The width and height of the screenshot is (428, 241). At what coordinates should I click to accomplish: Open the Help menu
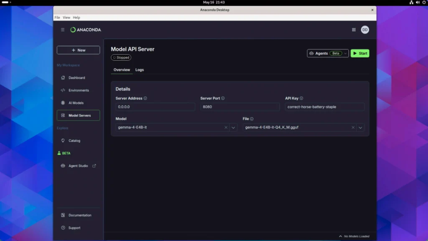[76, 18]
